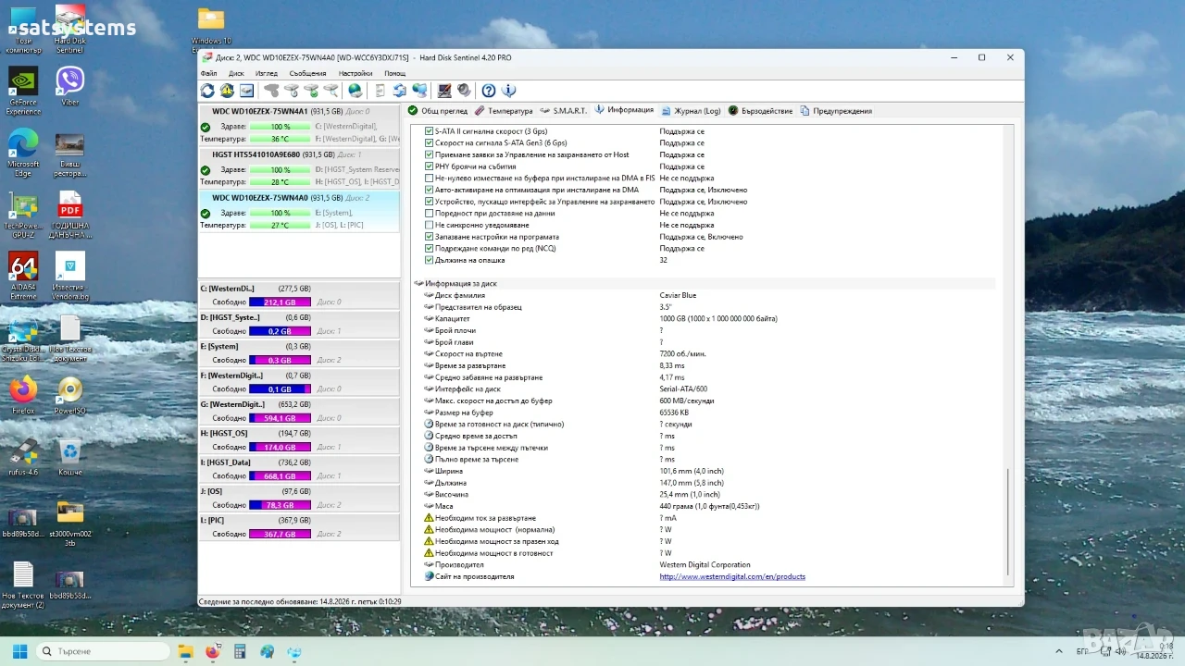The width and height of the screenshot is (1185, 666).
Task: Open Viber desktop shortcut
Action: coord(70,87)
